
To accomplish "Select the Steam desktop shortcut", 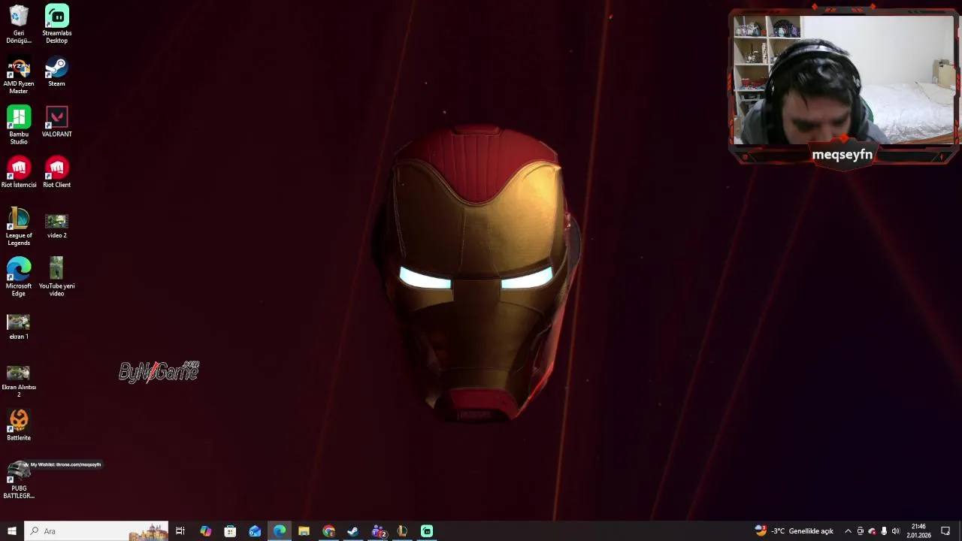I will [x=56, y=71].
